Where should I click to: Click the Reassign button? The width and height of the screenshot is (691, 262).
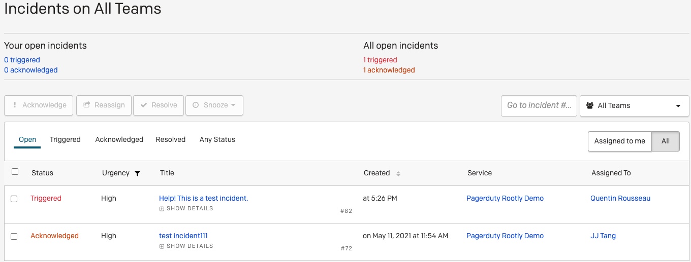104,105
